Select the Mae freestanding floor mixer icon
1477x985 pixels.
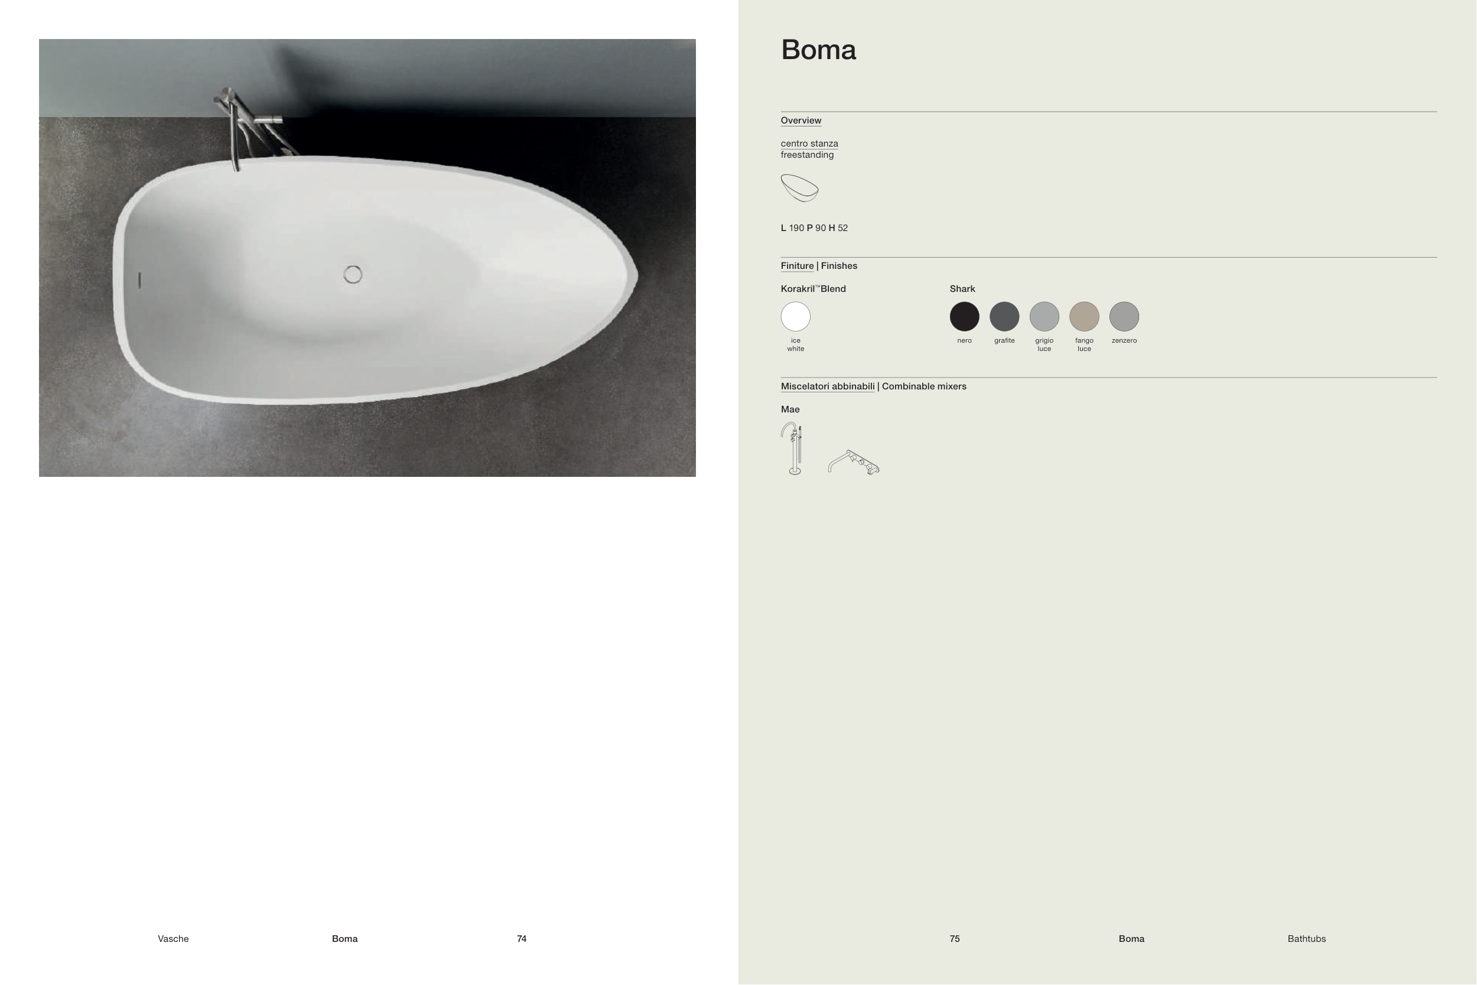pos(792,448)
